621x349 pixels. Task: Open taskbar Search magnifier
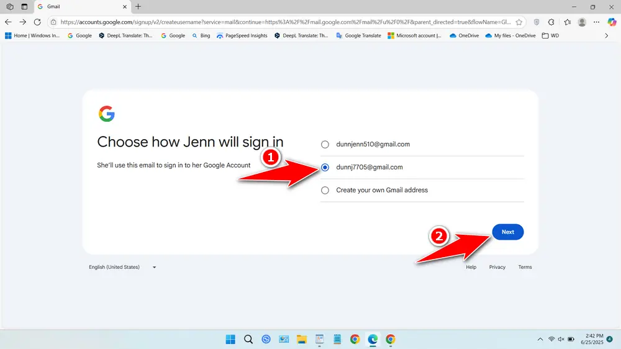tap(248, 340)
